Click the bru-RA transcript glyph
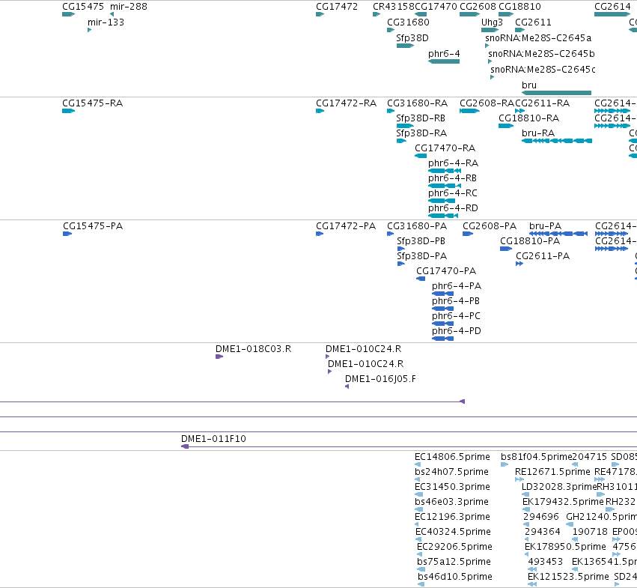The height and width of the screenshot is (588, 637). pos(557,141)
